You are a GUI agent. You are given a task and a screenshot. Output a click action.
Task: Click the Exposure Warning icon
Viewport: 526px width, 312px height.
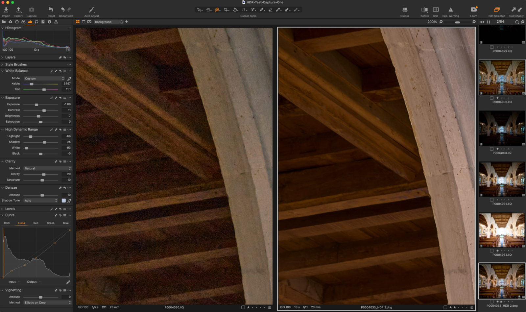pyautogui.click(x=450, y=10)
